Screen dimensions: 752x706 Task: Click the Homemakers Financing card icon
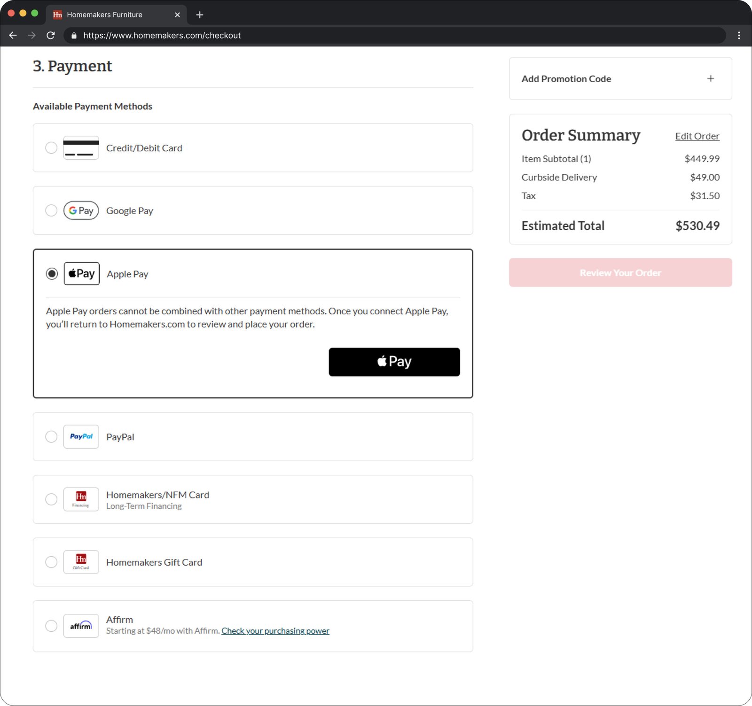(x=81, y=499)
